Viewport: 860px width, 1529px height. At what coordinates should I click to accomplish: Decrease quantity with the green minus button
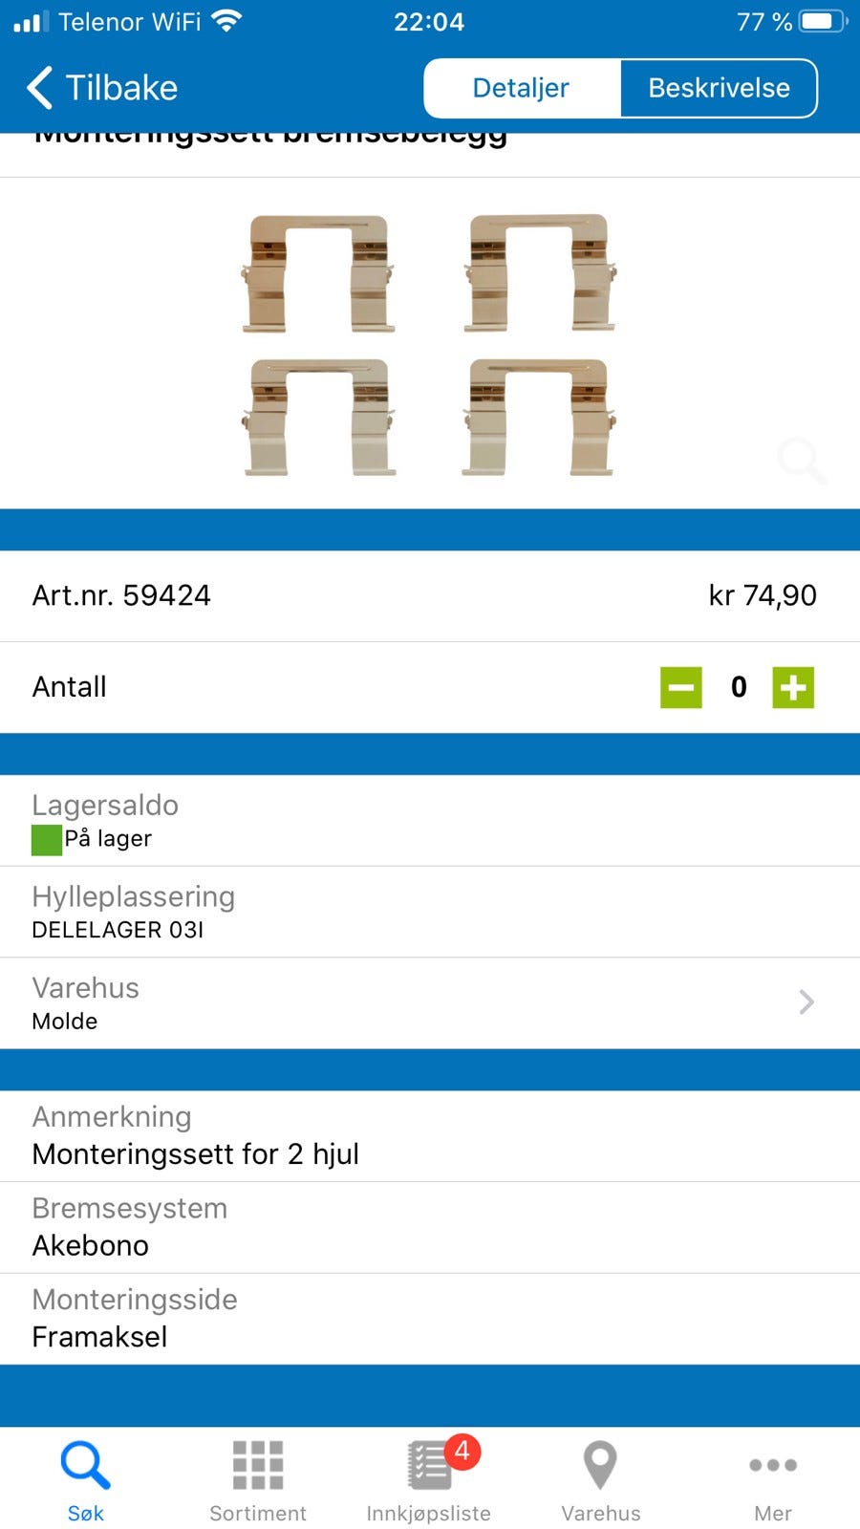pos(680,686)
